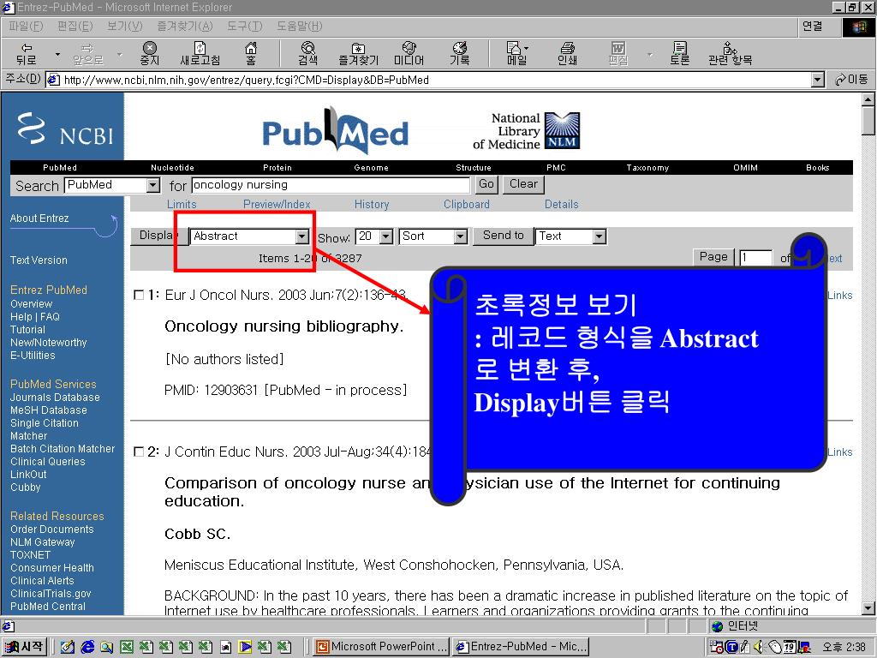Image resolution: width=877 pixels, height=658 pixels.
Task: Open the File (파일) menu
Action: tap(25, 27)
